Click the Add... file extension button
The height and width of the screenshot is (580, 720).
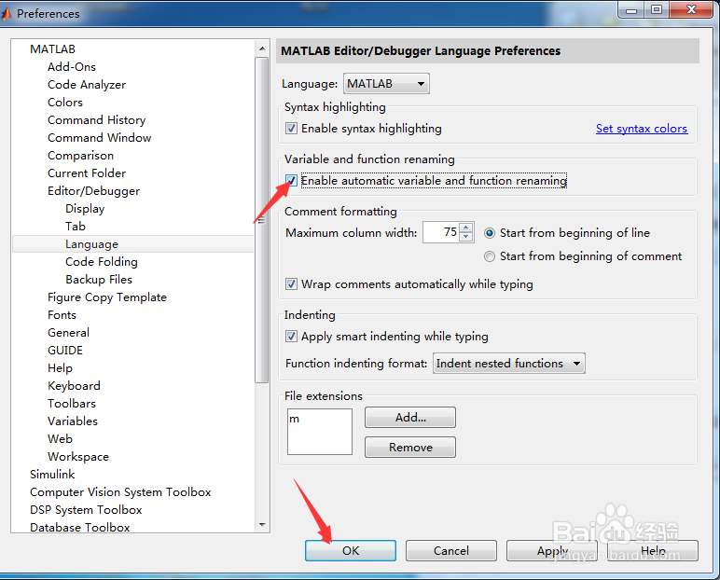410,418
